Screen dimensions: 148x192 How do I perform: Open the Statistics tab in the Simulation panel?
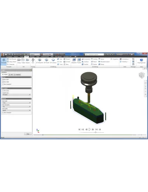pos(17,75)
